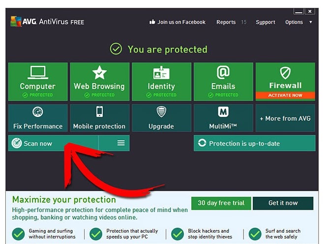Click the Firewall shield icon
This screenshot has width=327, height=244.
[x=285, y=73]
